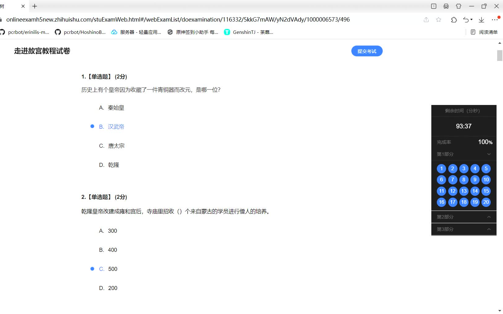Jump to question 12 bubble
Image resolution: width=503 pixels, height=314 pixels.
pos(453,191)
